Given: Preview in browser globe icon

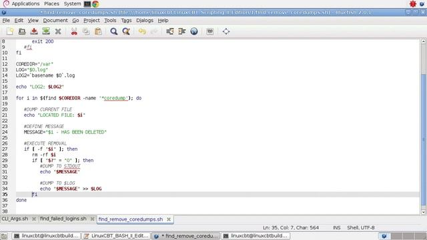Looking at the screenshot, I should click(x=194, y=31).
